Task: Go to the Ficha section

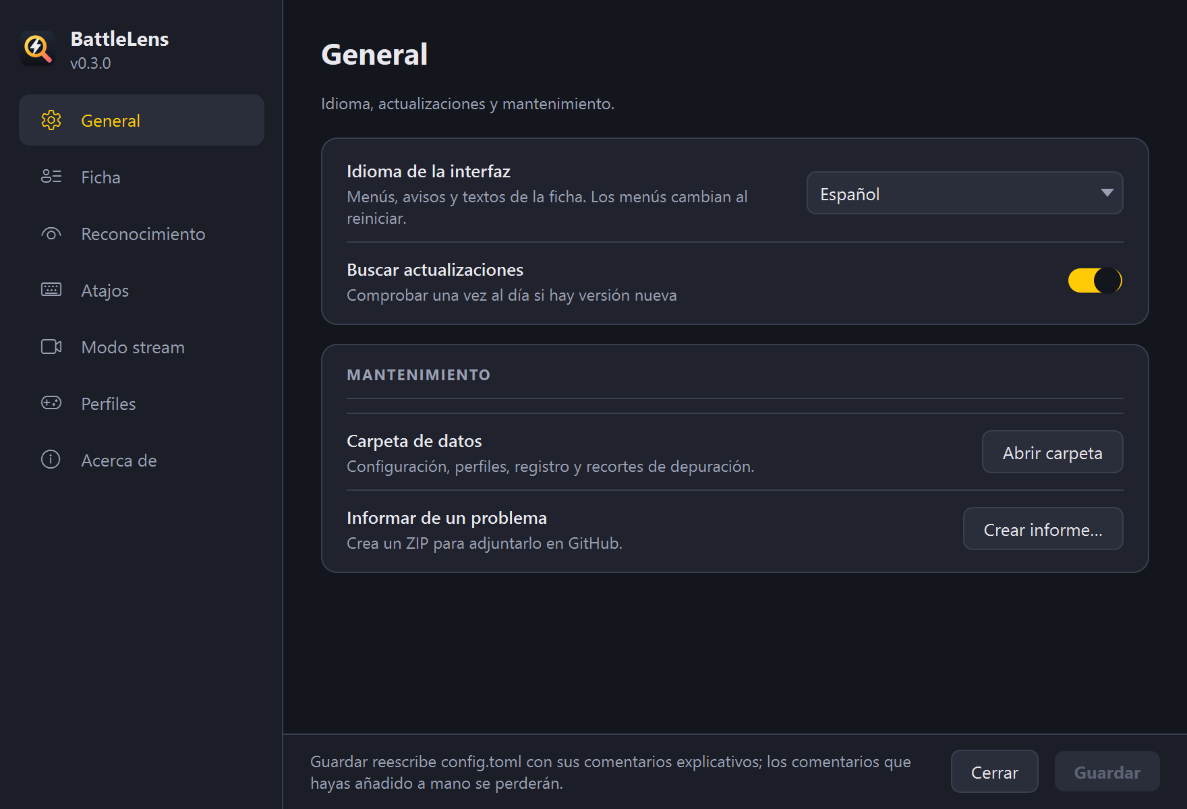Action: pos(142,177)
